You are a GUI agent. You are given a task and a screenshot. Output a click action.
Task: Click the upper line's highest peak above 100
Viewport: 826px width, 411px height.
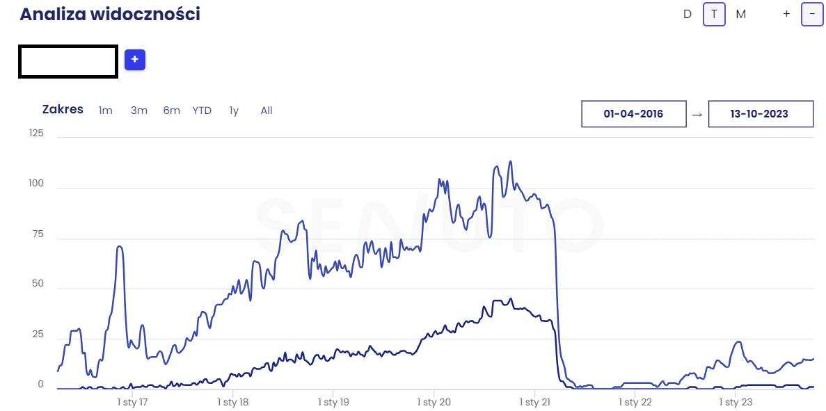pos(511,162)
